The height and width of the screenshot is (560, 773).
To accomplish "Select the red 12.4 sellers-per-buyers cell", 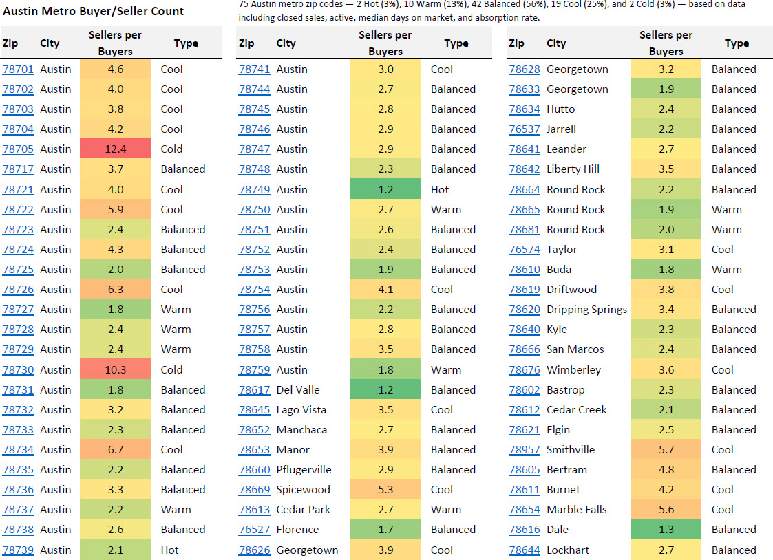I will click(115, 149).
